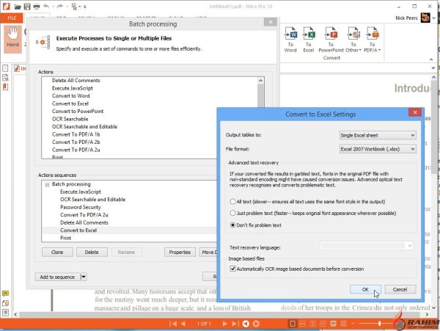Go to previous page in status bar
The width and height of the screenshot is (440, 331).
pyautogui.click(x=183, y=324)
